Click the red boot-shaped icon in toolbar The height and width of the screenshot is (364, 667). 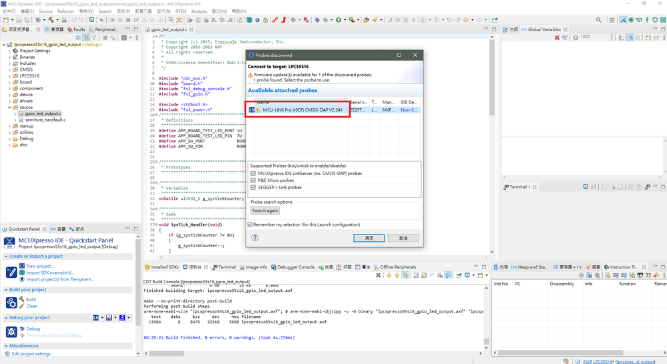(283, 19)
